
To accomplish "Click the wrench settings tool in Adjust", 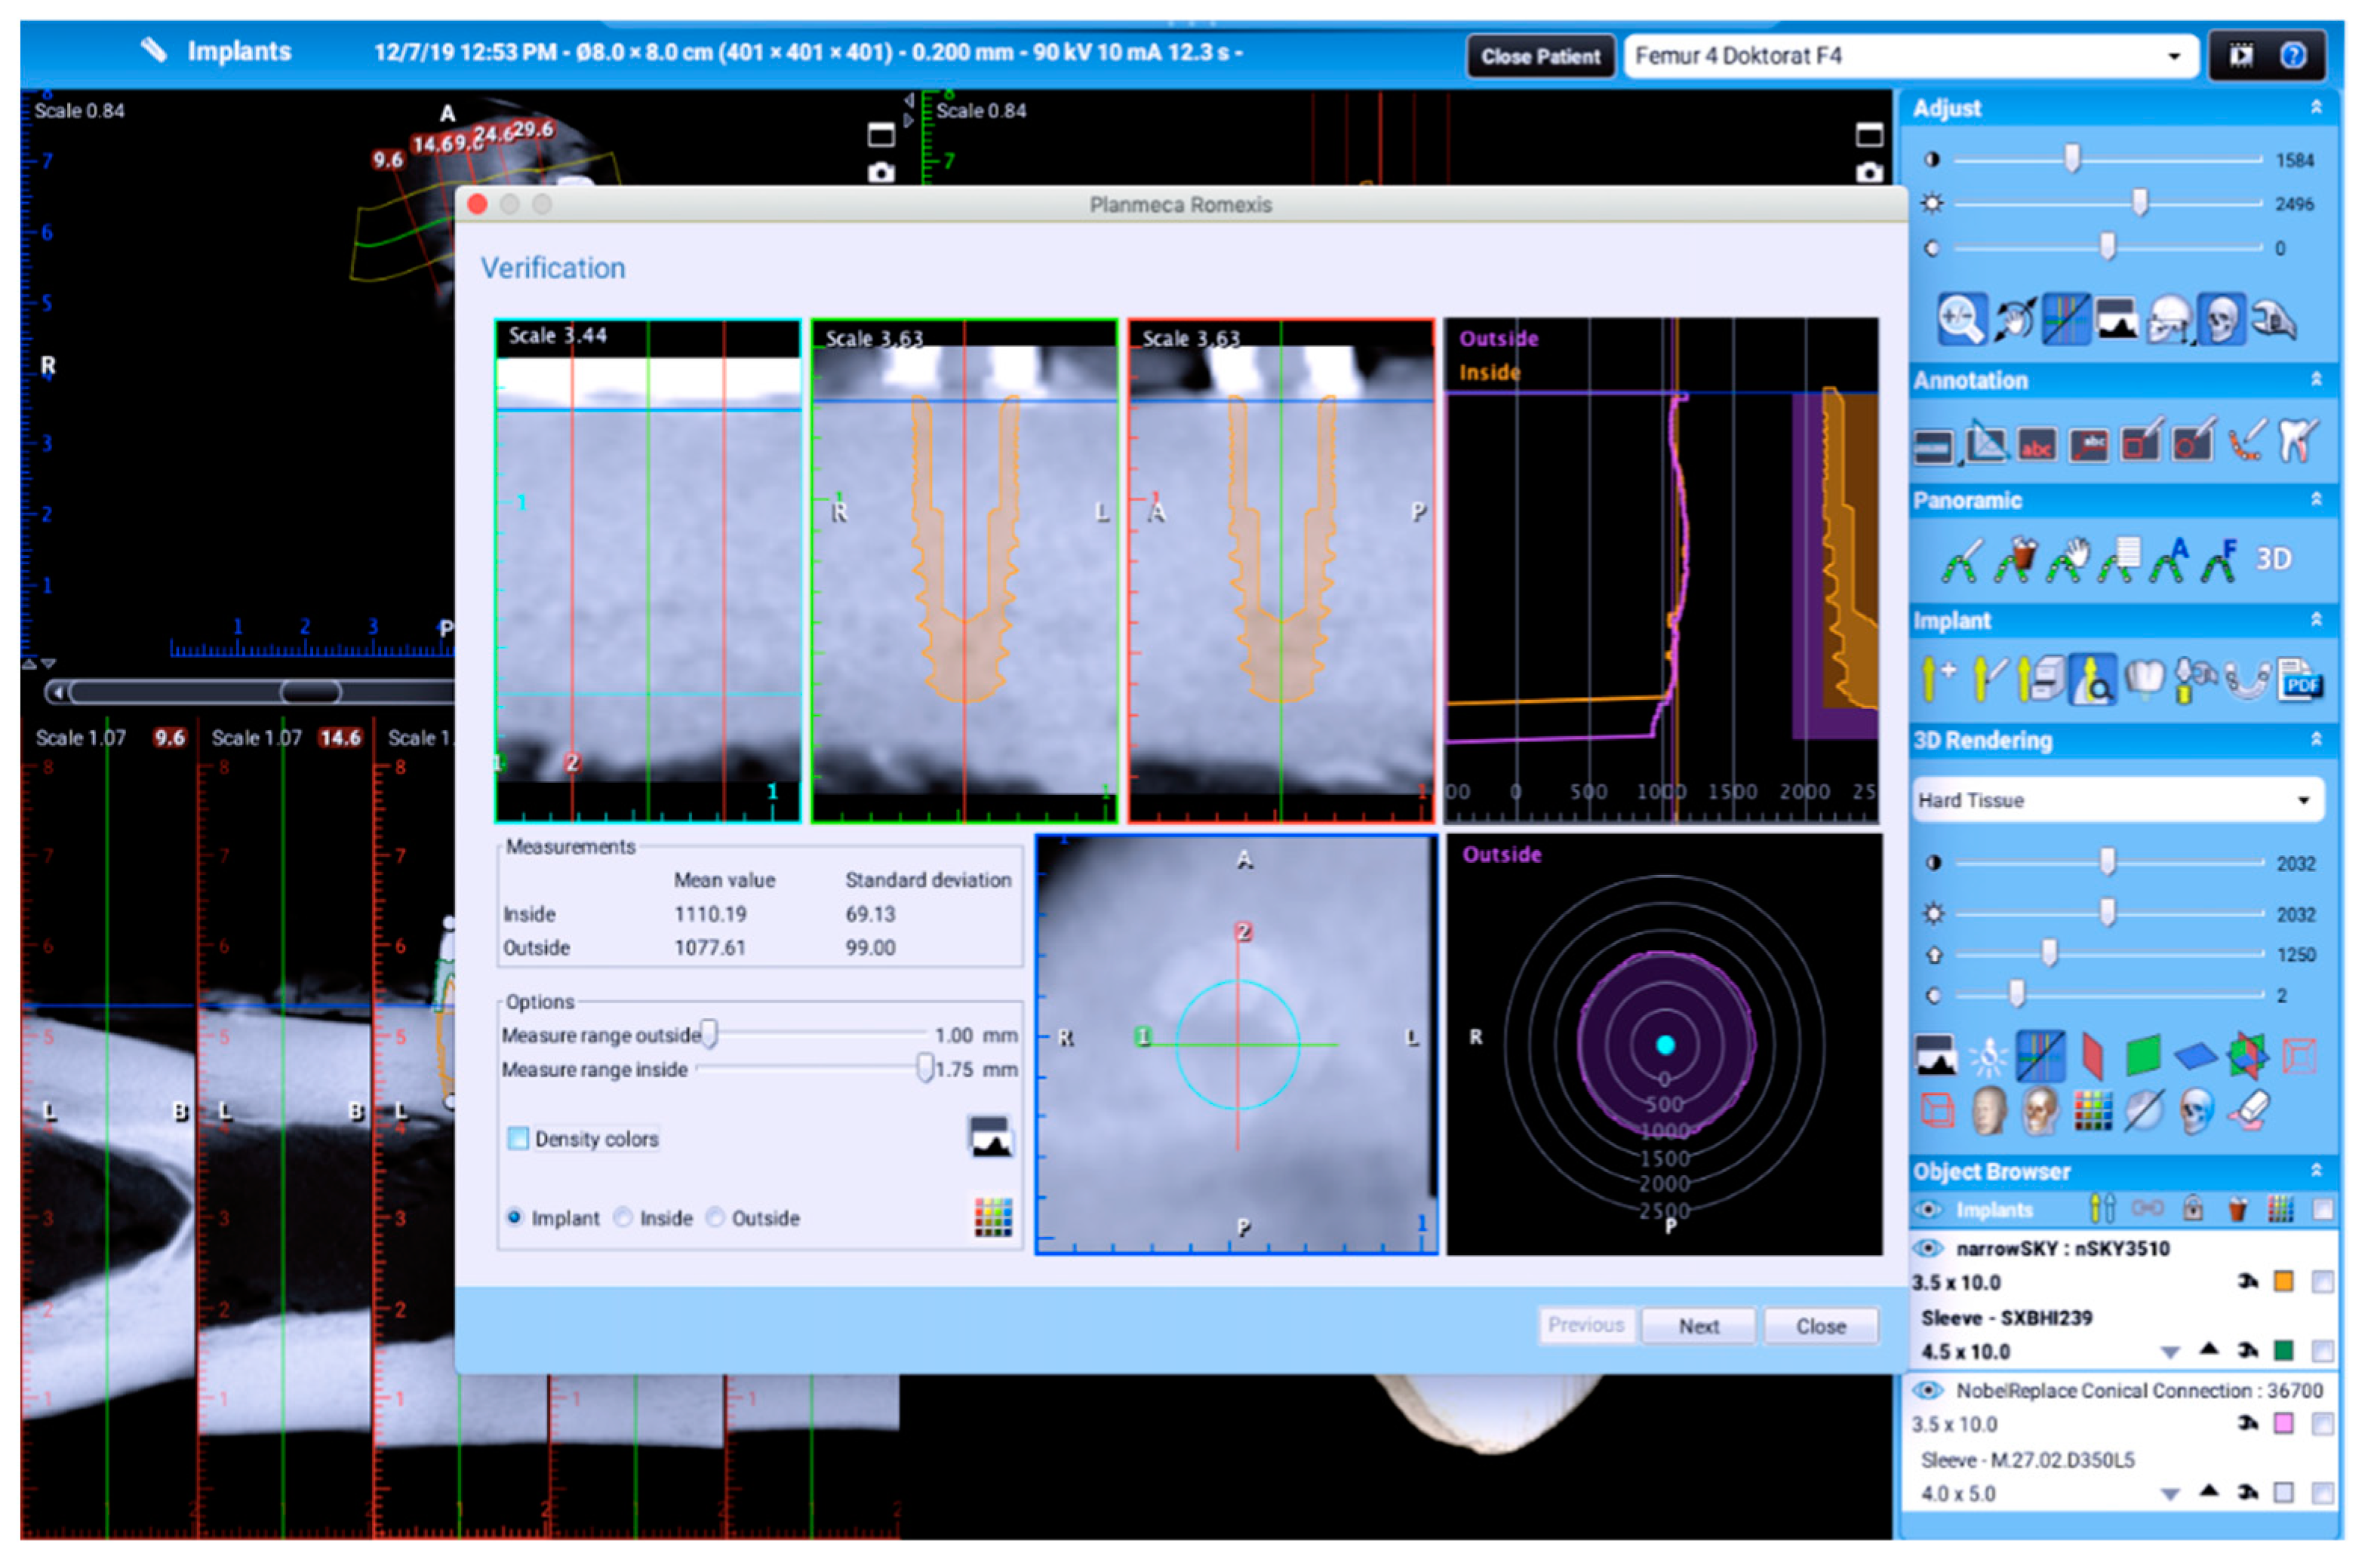I will click(2273, 320).
